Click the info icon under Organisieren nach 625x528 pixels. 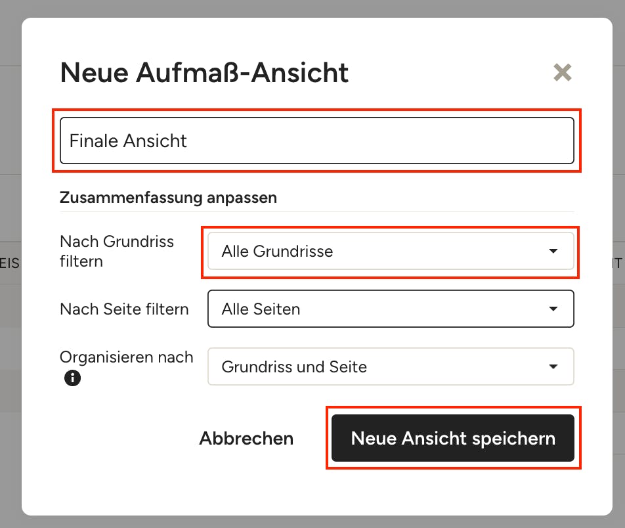click(x=72, y=378)
